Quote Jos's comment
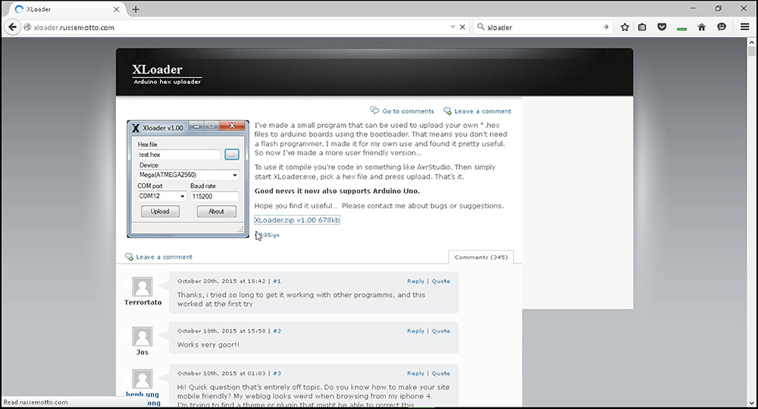758x409 pixels. 440,331
